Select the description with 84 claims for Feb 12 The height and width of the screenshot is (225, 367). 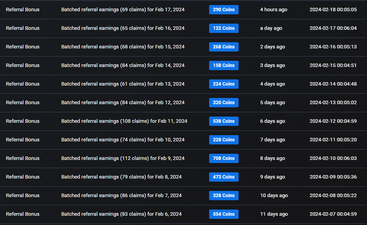pos(123,103)
